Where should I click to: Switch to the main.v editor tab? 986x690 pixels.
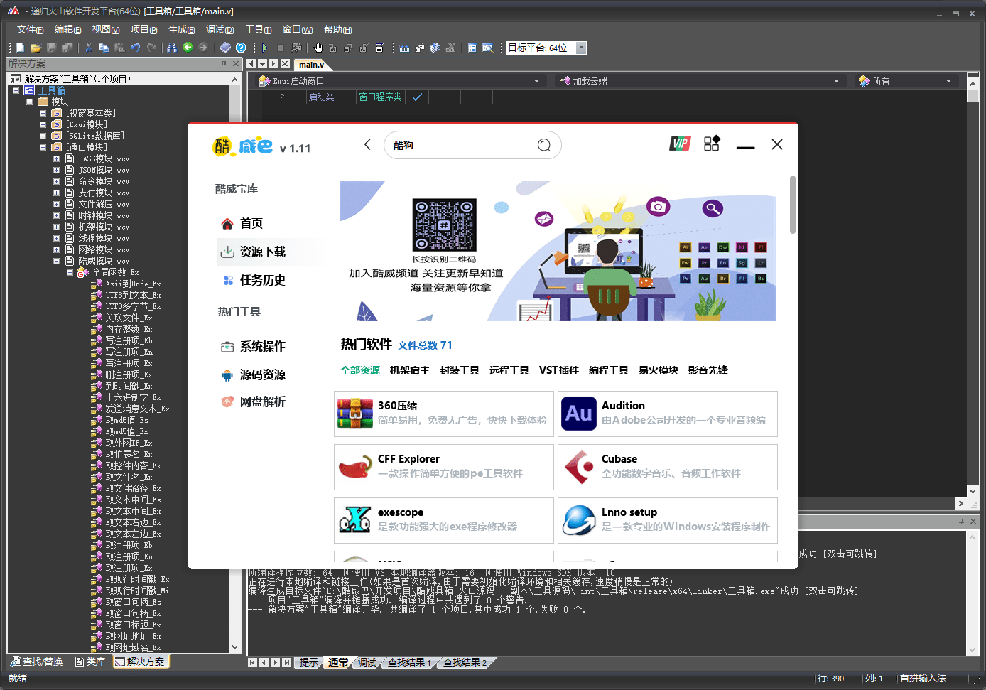[x=311, y=64]
